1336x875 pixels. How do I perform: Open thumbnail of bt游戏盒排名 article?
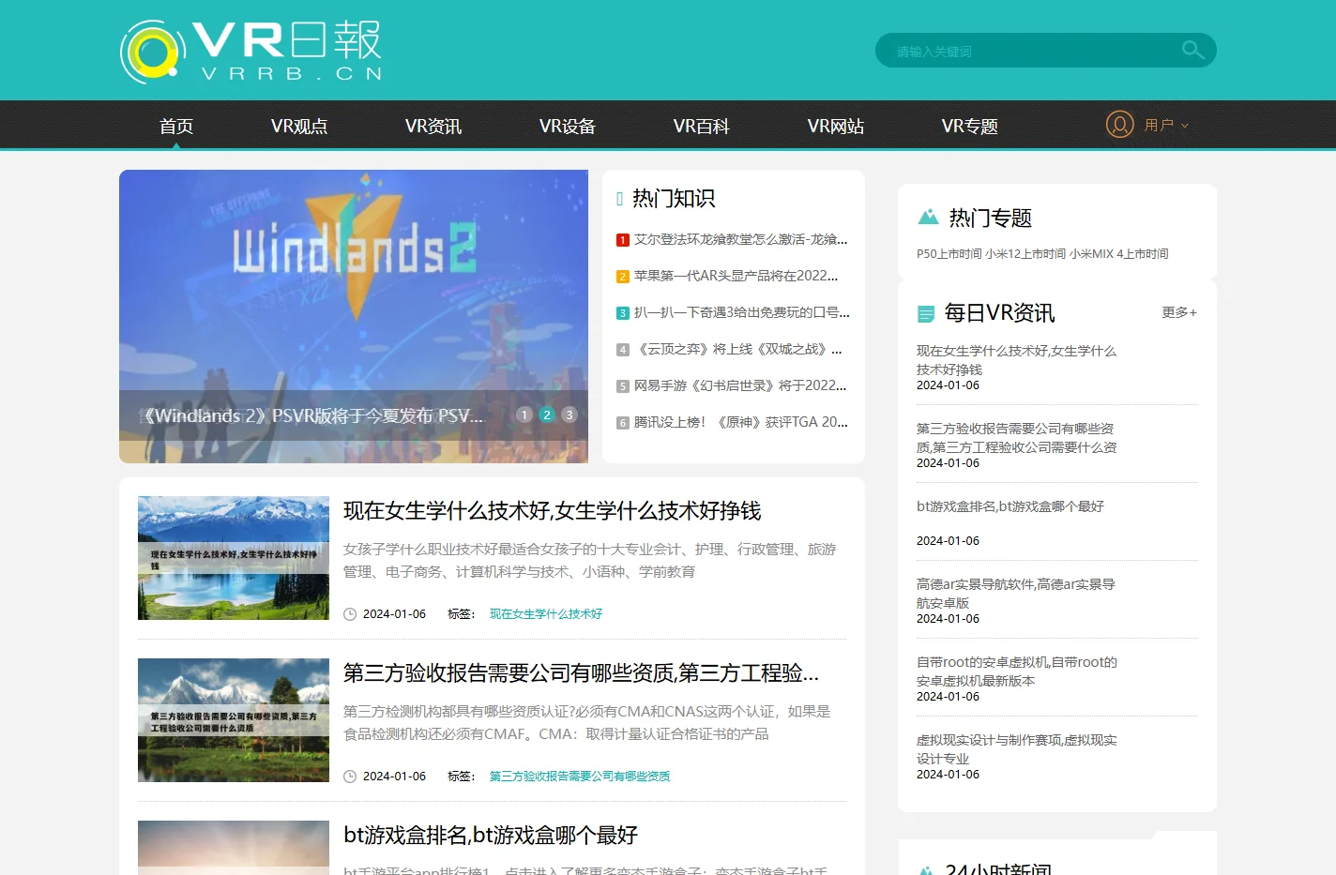tap(234, 848)
